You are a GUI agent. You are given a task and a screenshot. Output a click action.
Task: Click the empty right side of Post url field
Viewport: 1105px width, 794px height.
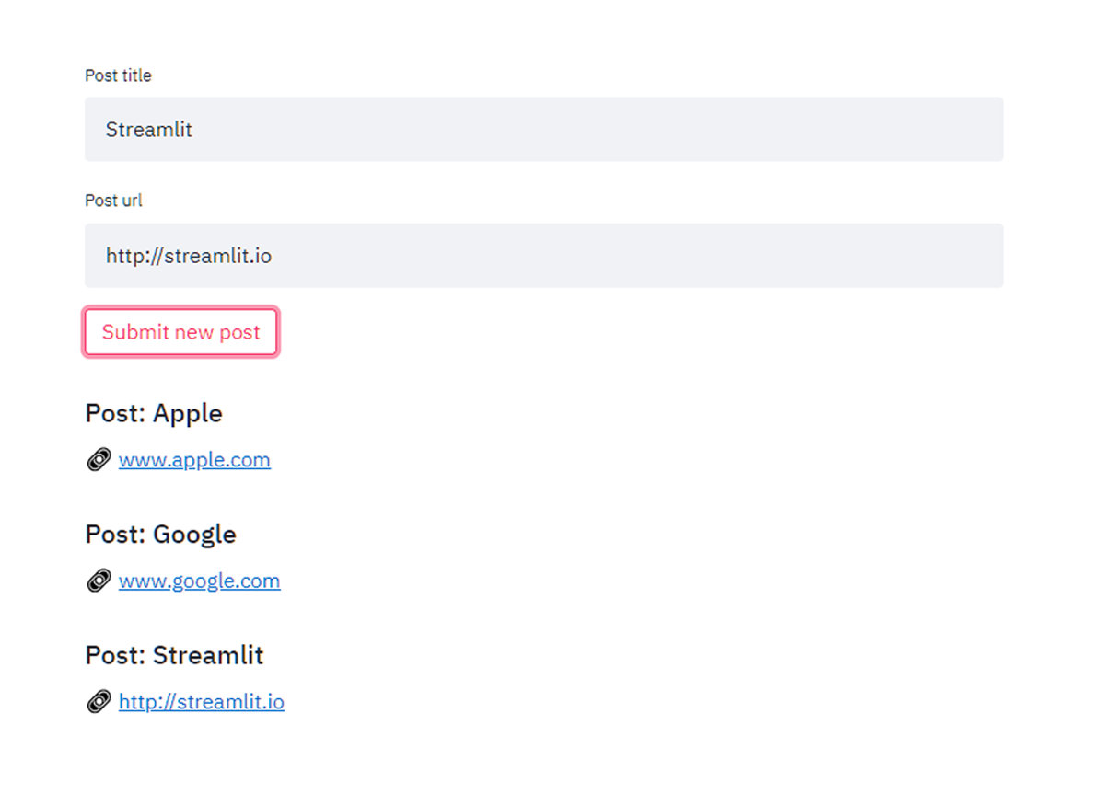(x=737, y=256)
